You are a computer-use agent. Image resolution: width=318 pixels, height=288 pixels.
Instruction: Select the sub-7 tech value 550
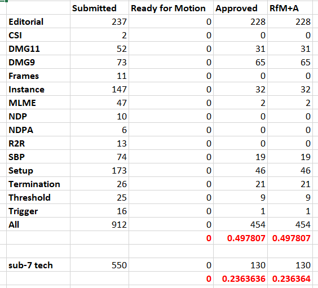point(99,265)
